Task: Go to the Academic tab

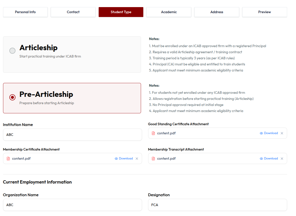Action: point(169,12)
